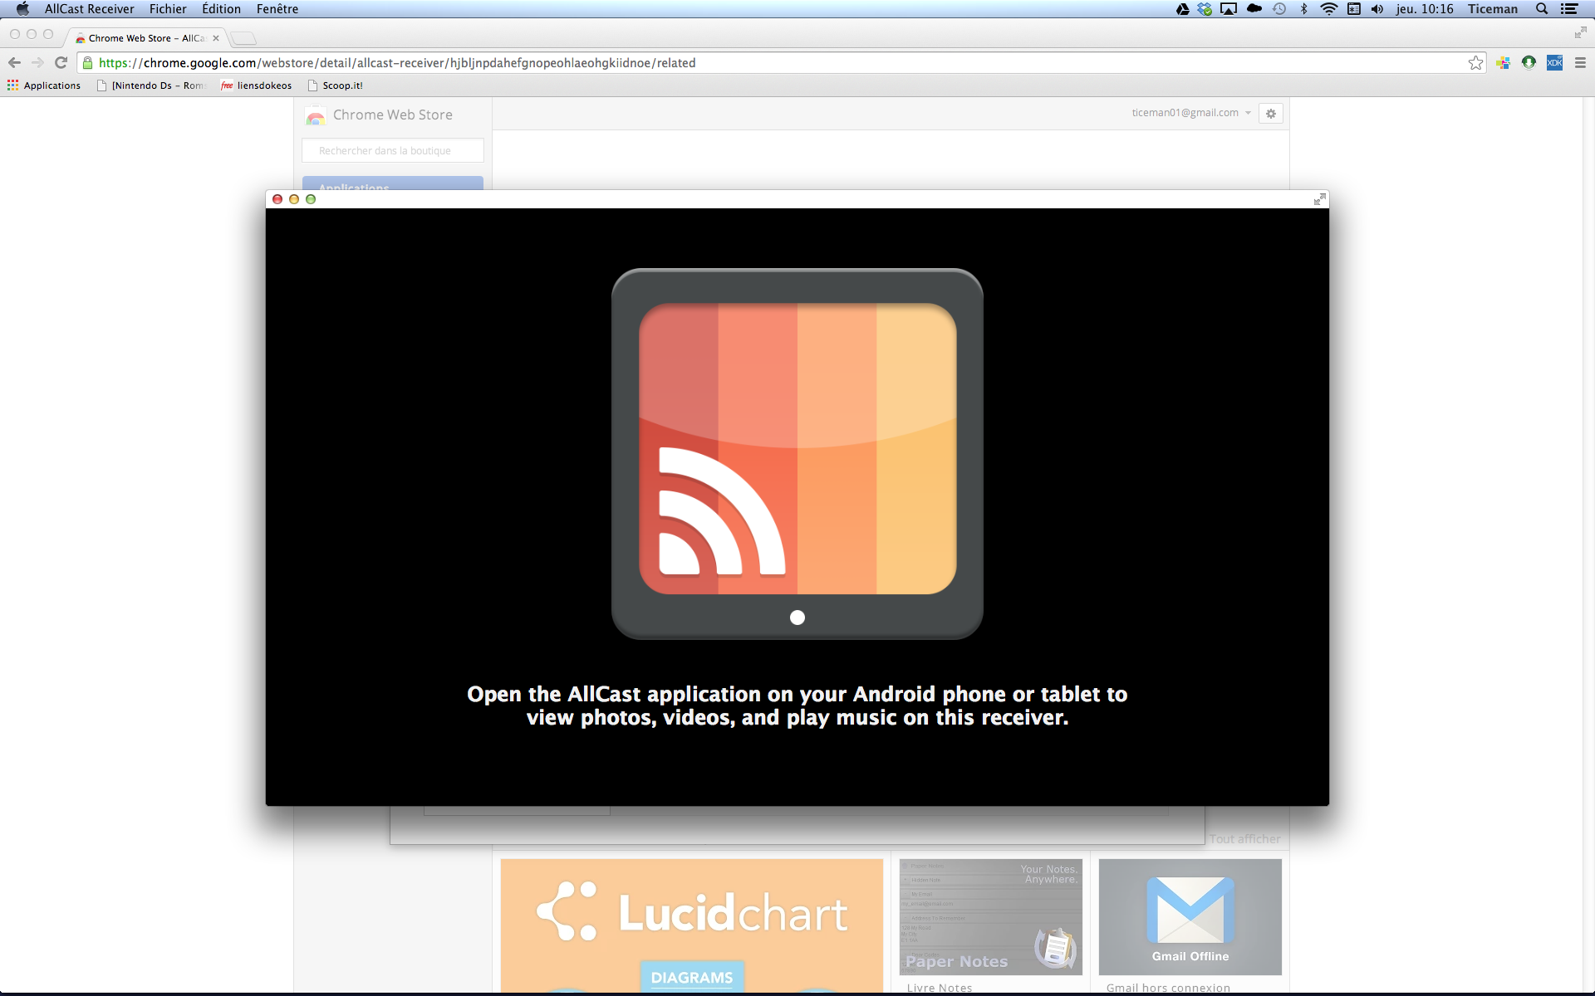Go back in Chrome history
Screen dimensions: 1595x996
(x=14, y=62)
